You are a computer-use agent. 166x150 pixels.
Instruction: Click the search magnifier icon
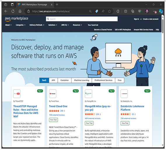[48, 19]
